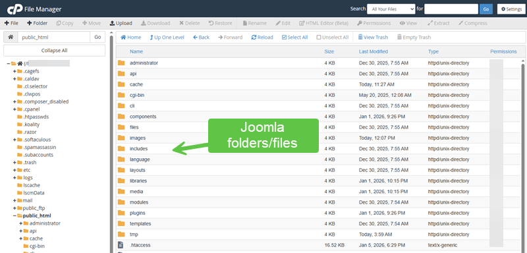
Task: Collapse the root home directory tree node
Action: coord(9,63)
